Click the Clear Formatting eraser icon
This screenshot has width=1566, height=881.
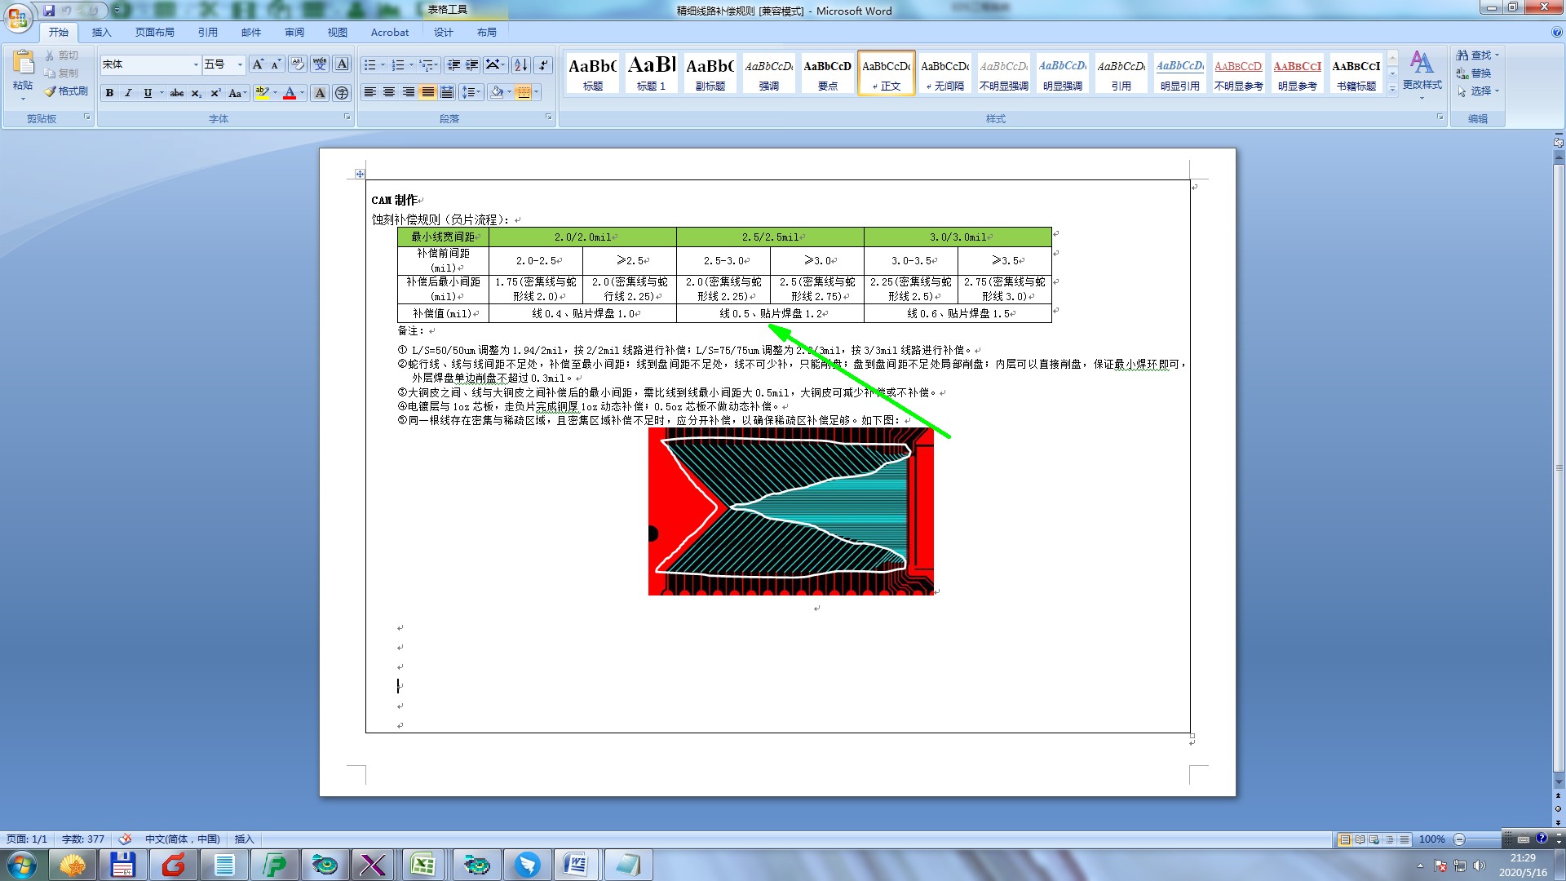(298, 64)
